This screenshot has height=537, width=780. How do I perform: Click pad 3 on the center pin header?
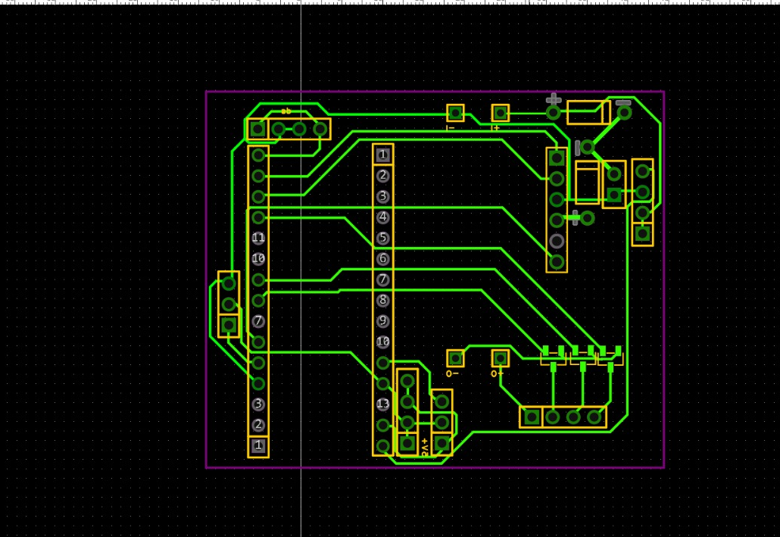click(x=382, y=197)
